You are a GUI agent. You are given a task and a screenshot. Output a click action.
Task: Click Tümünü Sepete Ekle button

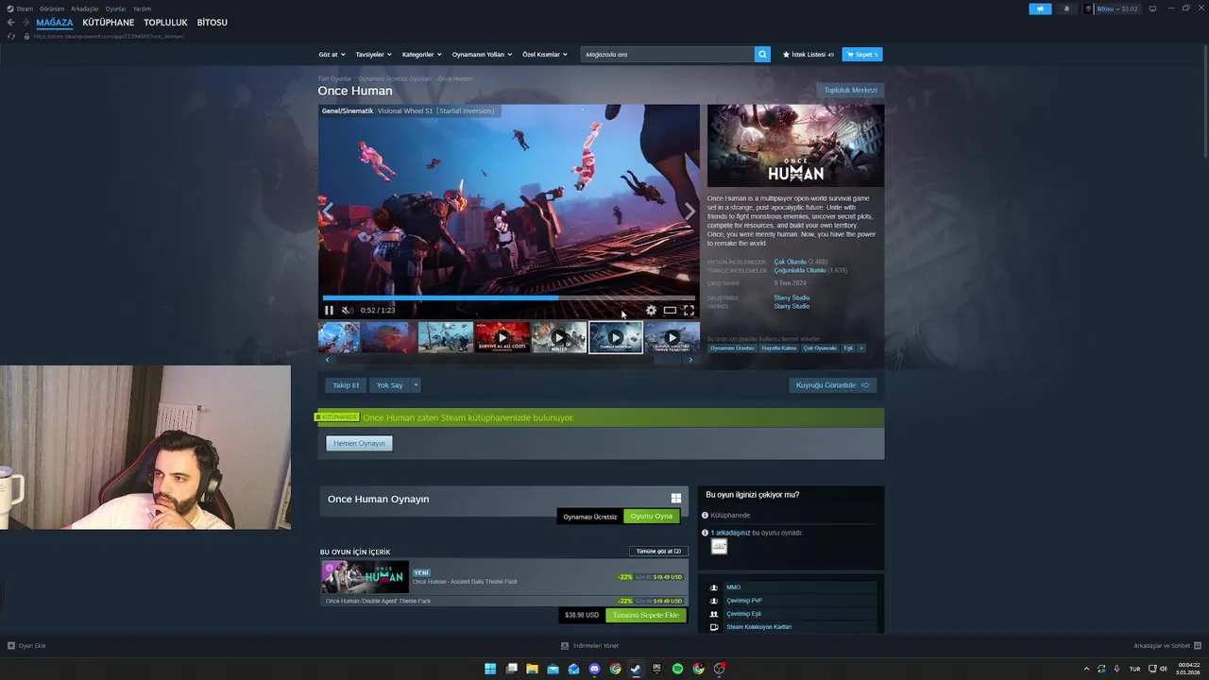click(646, 615)
